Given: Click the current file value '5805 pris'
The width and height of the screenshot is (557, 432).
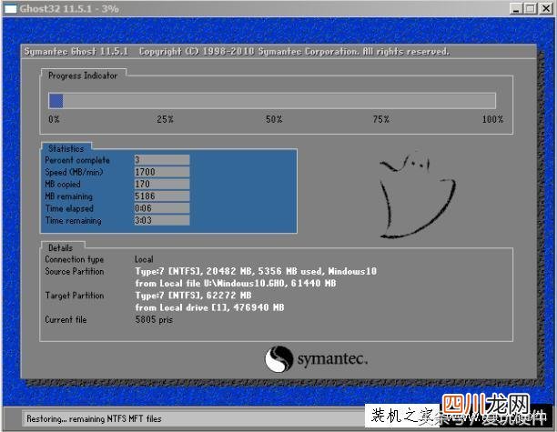Looking at the screenshot, I should (154, 320).
